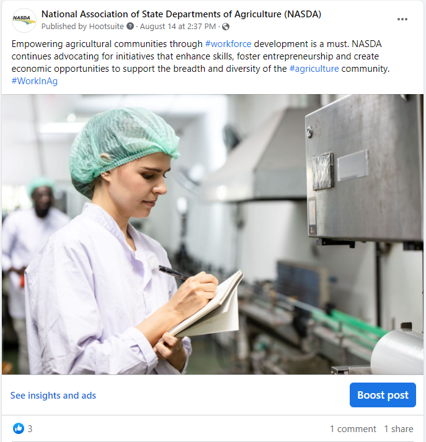The width and height of the screenshot is (426, 442).
Task: Open the NASDA page profile picture
Action: pos(24,20)
